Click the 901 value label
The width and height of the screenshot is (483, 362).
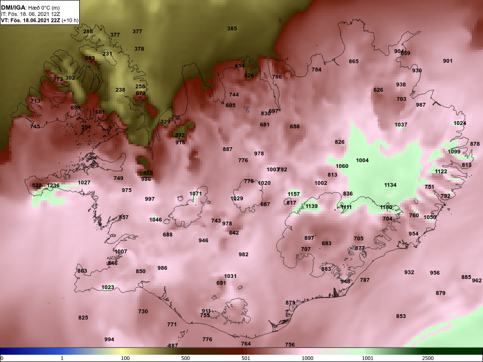tap(448, 61)
